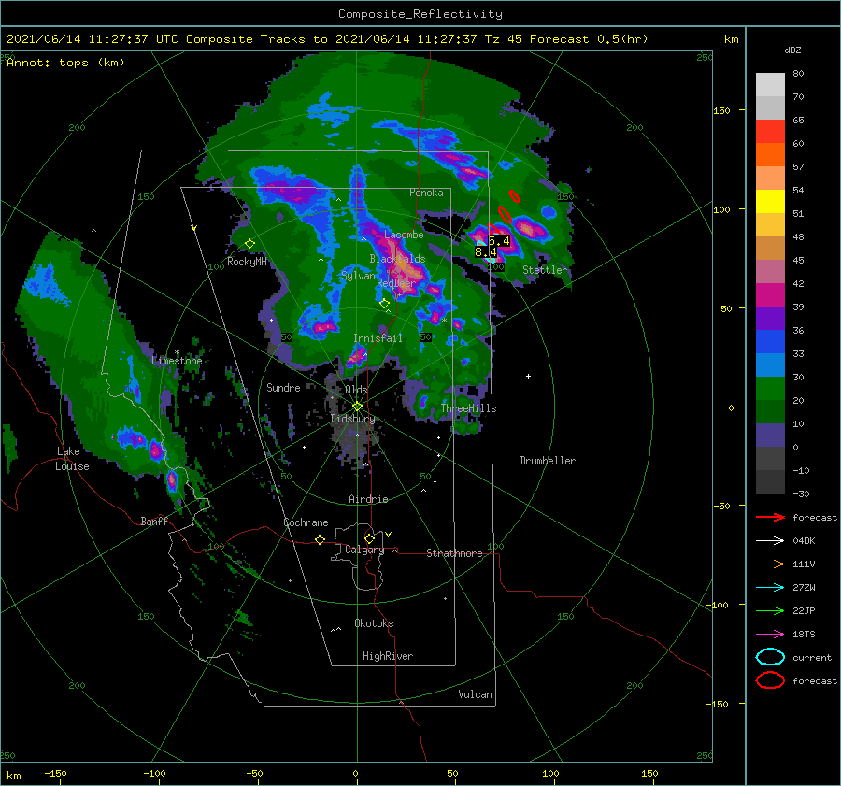
Task: Click the Strathmore map label
Action: click(454, 553)
